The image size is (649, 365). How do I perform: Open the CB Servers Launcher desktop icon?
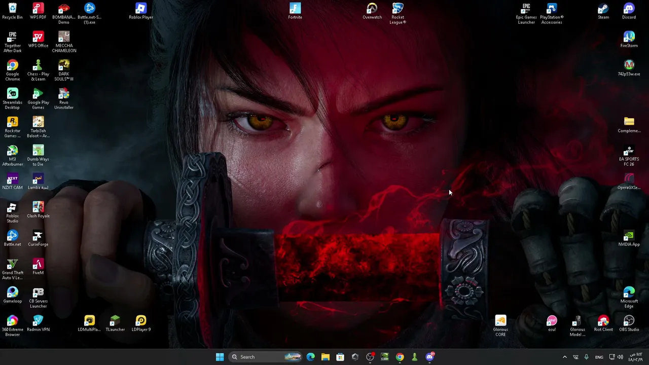pyautogui.click(x=38, y=298)
